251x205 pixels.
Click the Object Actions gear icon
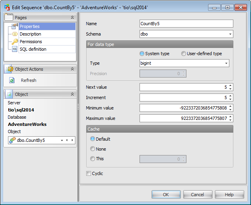click(10, 69)
